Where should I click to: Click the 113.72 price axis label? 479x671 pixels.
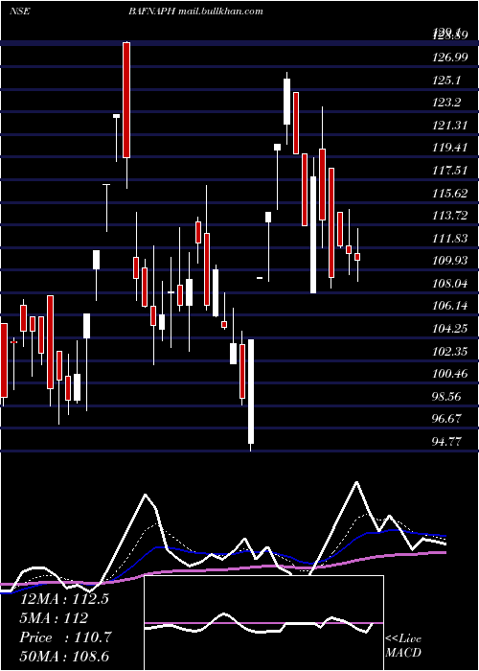pyautogui.click(x=449, y=216)
